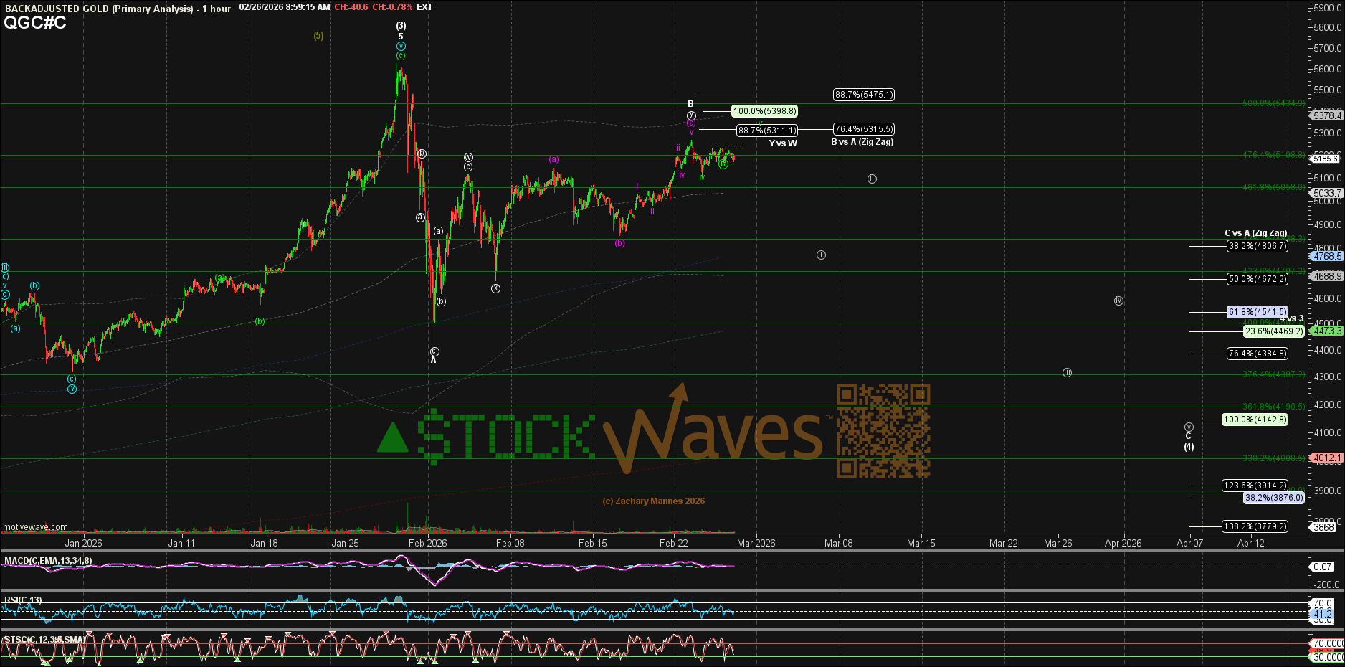Click the Mar-2026 date on time axis
This screenshot has height=667, width=1345.
point(756,543)
